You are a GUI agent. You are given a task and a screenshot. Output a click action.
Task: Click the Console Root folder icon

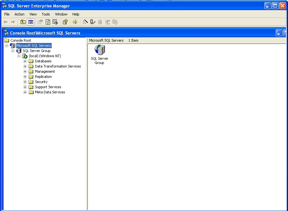pyautogui.click(x=6, y=40)
